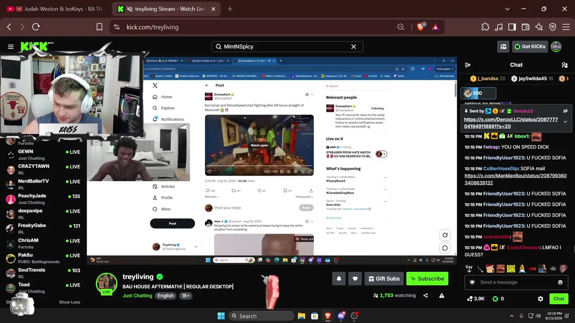Click the Gift Subs button
Screen dimensions: 575x323
pos(384,279)
